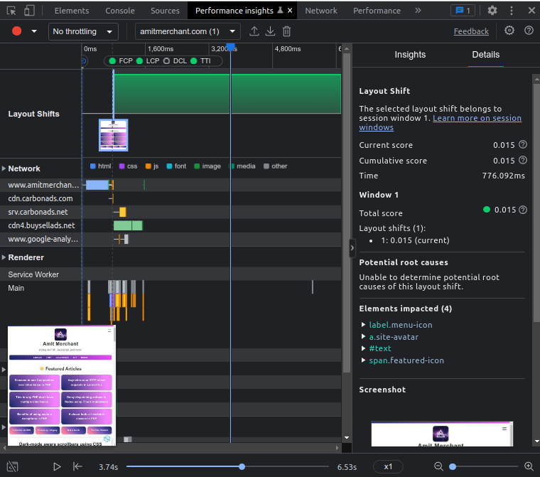
Task: Click help icon beside Cumulative score
Action: pyautogui.click(x=523, y=160)
